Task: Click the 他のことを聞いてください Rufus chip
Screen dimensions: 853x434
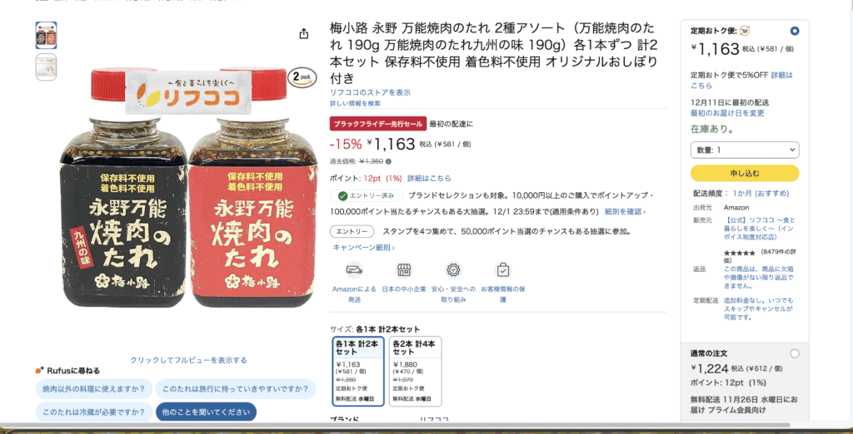Action: point(207,412)
